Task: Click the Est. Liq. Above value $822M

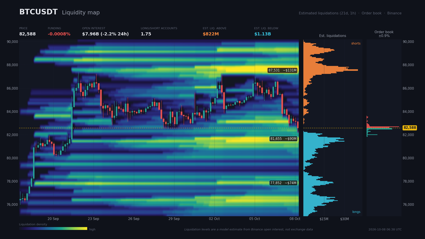Action: 211,34
